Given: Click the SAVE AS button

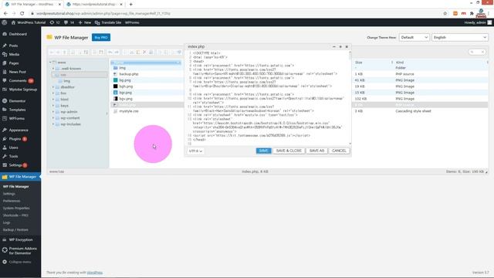Looking at the screenshot, I should click(x=316, y=151).
